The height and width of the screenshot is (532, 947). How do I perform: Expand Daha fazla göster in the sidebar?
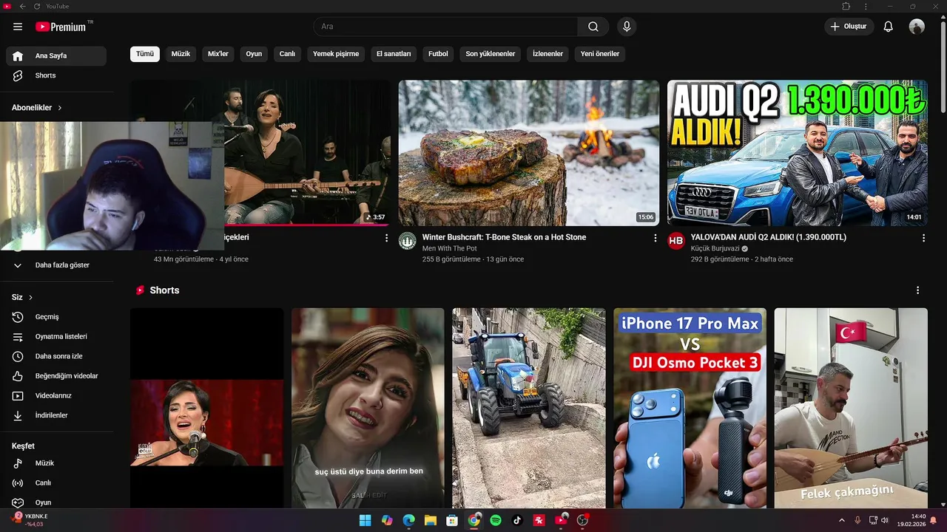coord(56,265)
